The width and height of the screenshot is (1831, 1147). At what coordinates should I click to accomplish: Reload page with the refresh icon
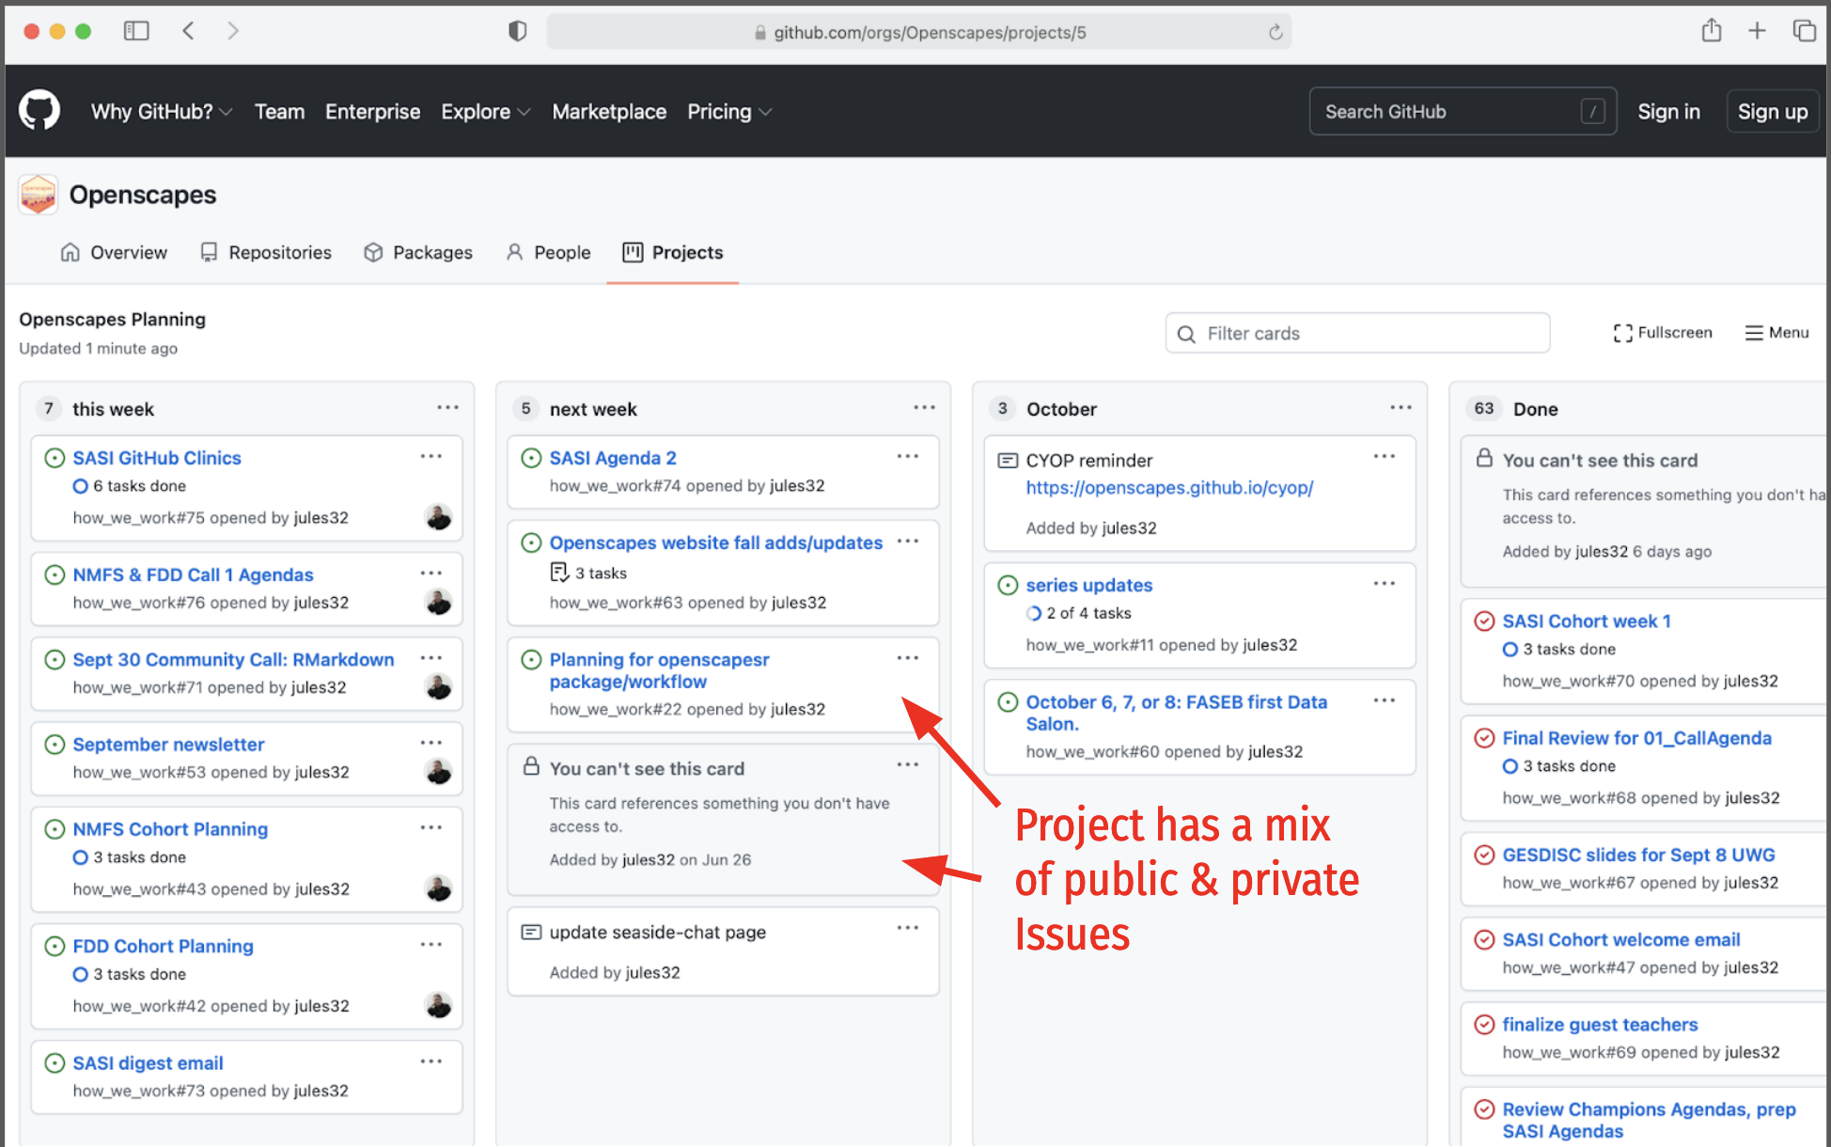coord(1275,32)
